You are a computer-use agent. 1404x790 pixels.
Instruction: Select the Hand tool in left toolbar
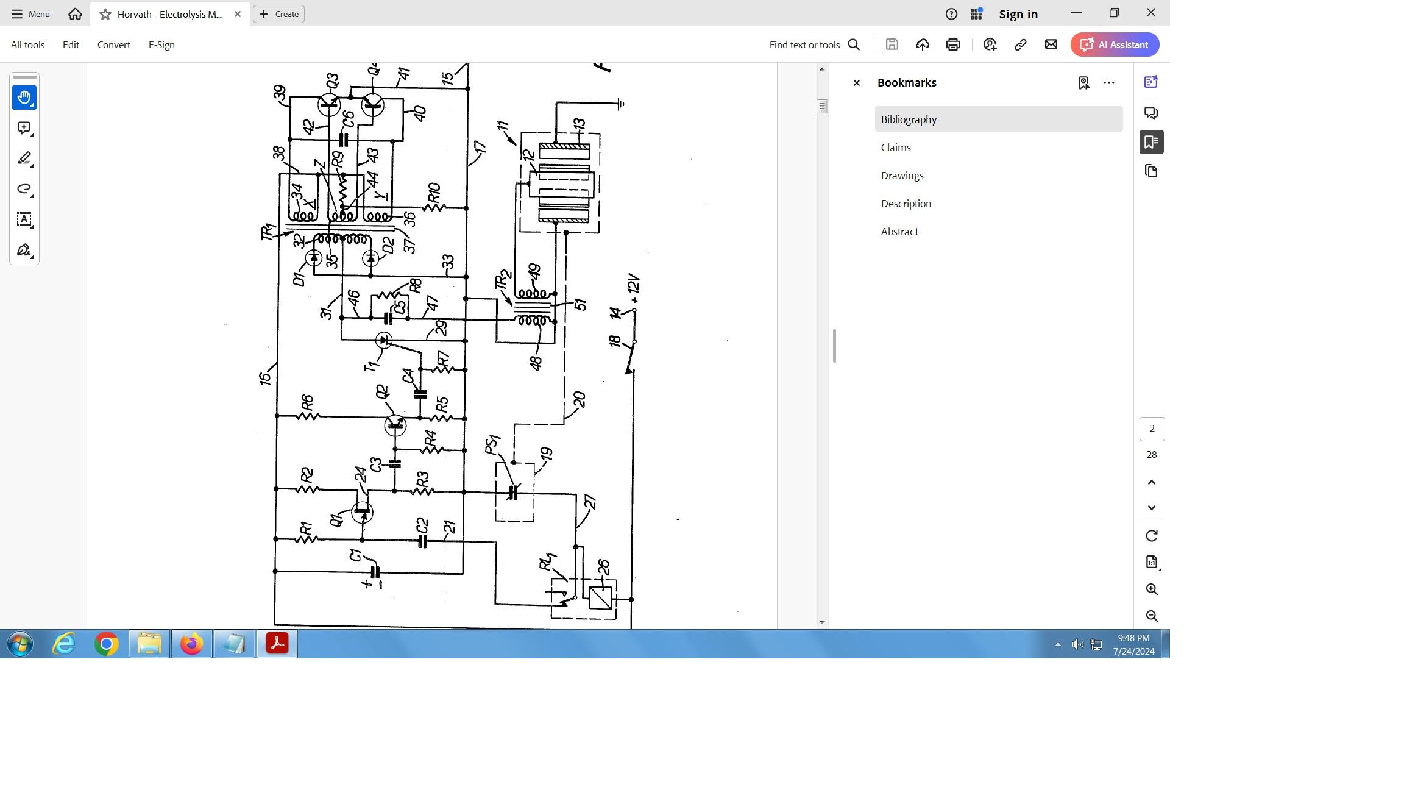coord(24,98)
